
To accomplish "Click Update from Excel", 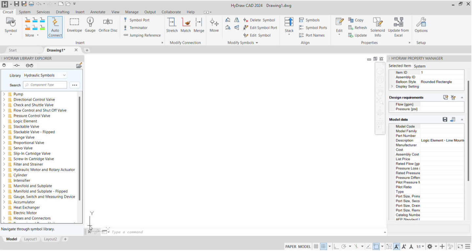I will [x=398, y=27].
